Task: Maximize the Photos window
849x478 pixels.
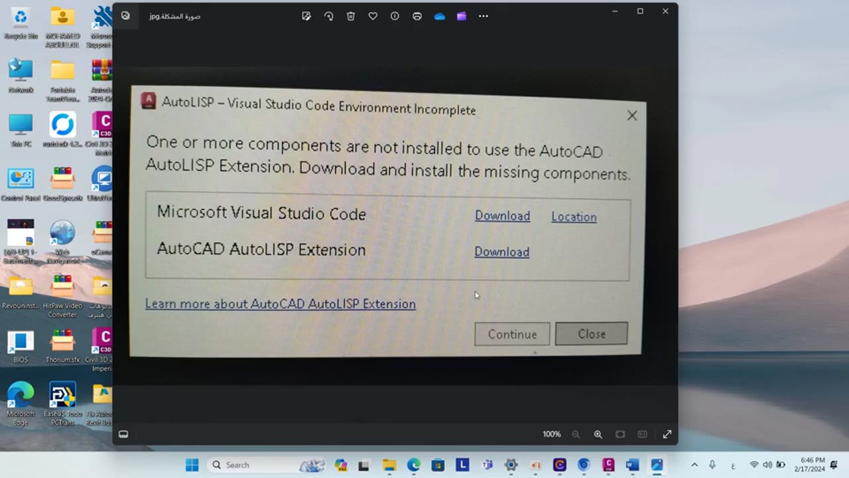Action: pyautogui.click(x=640, y=11)
